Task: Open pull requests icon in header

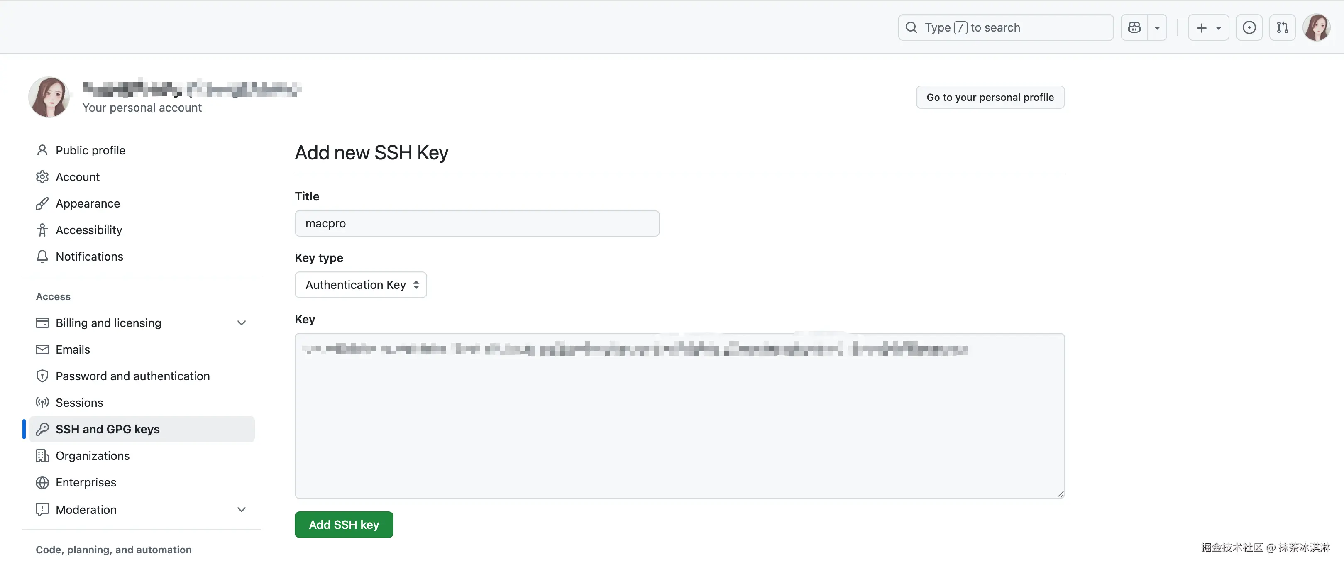Action: (1283, 28)
